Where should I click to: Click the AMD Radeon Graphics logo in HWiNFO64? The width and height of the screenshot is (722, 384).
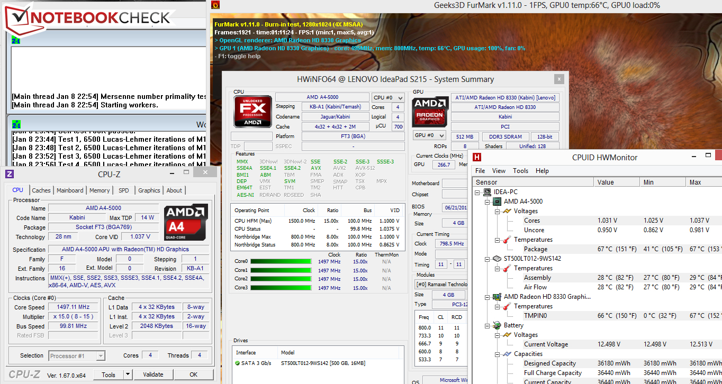click(430, 112)
